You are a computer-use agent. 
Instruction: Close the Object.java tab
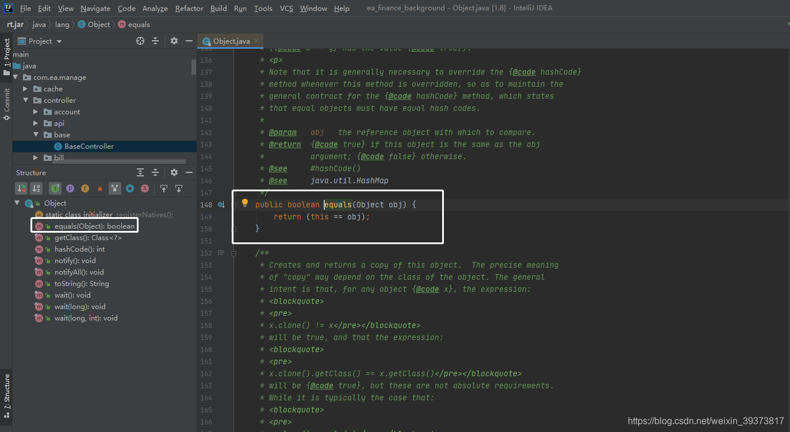pyautogui.click(x=257, y=41)
